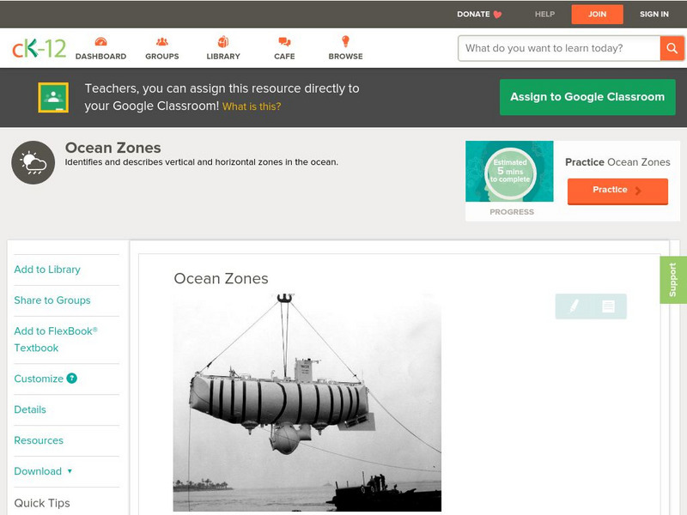Viewport: 687px width, 515px height.
Task: Click the search input field
Action: (x=559, y=48)
